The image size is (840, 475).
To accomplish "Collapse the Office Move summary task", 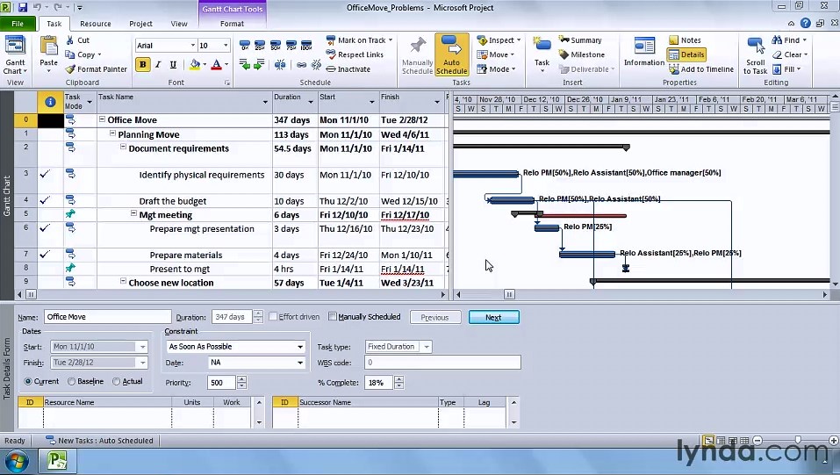I will click(x=102, y=119).
